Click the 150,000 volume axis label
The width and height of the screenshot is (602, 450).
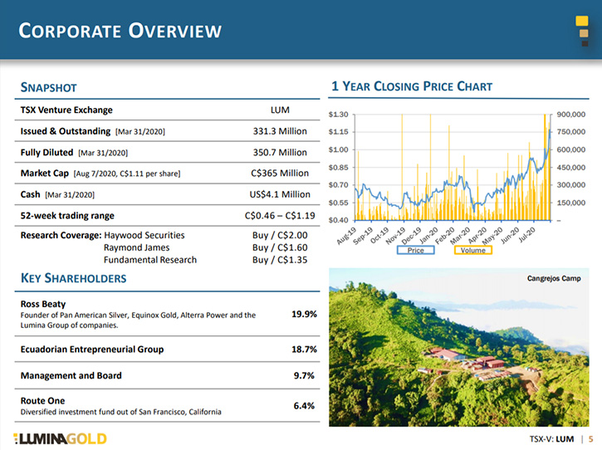point(571,203)
